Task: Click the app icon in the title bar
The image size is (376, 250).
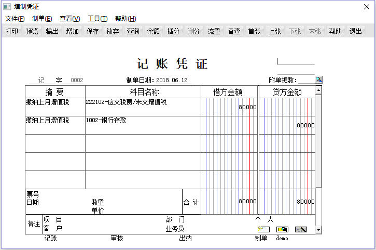Action: click(x=7, y=6)
